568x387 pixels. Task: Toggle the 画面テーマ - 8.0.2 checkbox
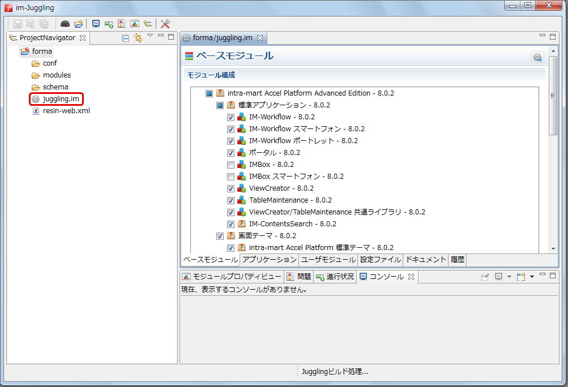click(220, 236)
